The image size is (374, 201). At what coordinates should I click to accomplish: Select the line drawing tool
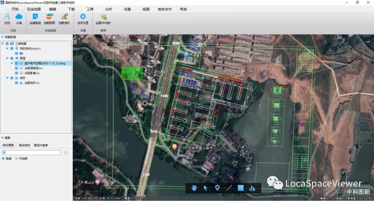pyautogui.click(x=229, y=188)
